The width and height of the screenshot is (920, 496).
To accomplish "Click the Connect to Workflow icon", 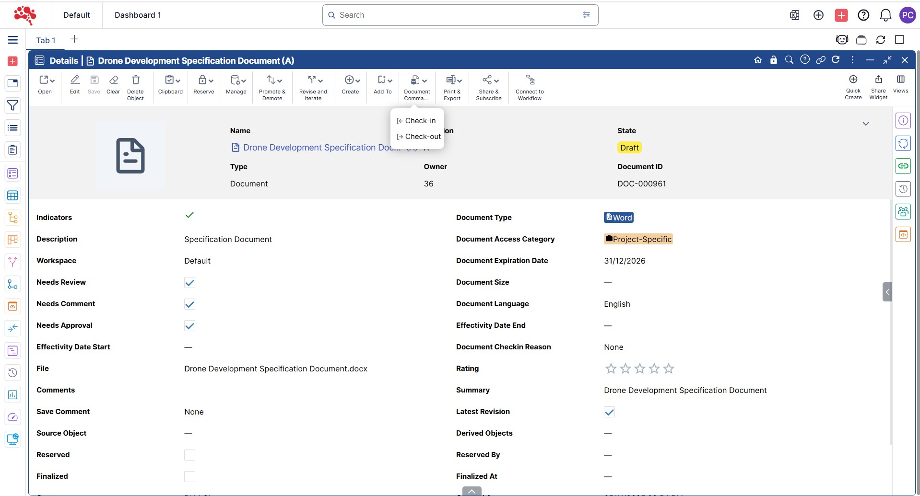I will pyautogui.click(x=530, y=80).
